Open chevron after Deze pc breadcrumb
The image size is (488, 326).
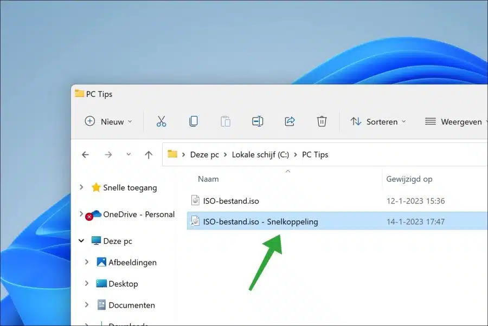pos(225,154)
